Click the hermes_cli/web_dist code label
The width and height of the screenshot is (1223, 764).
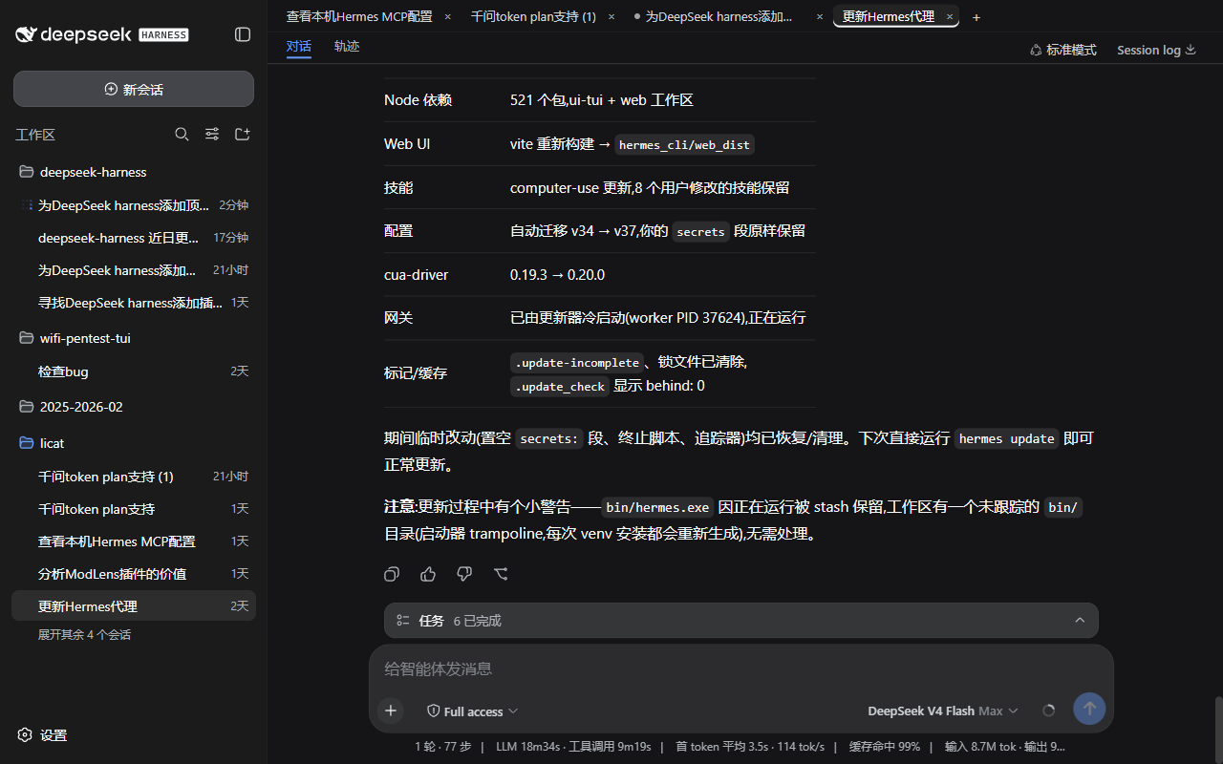click(x=685, y=145)
